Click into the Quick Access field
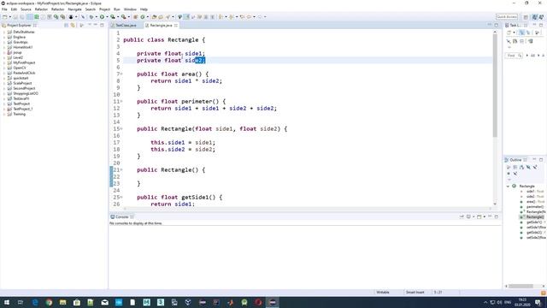The height and width of the screenshot is (308, 547). pyautogui.click(x=507, y=17)
